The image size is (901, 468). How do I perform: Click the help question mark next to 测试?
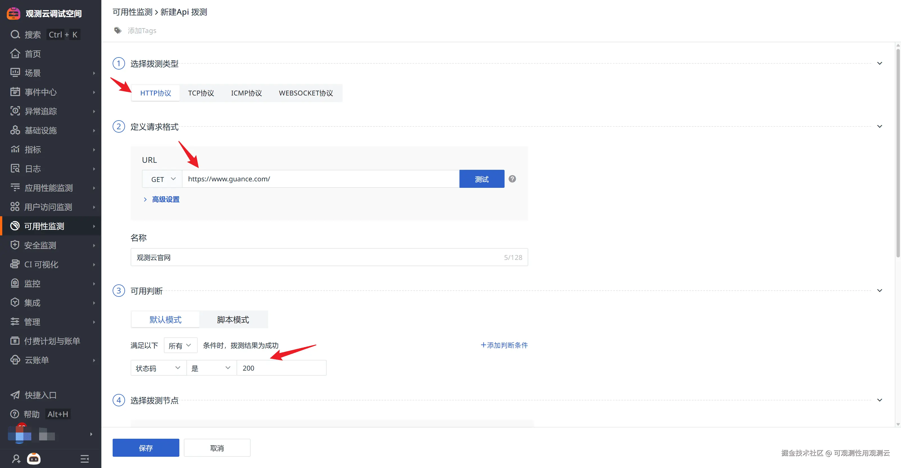[512, 179]
